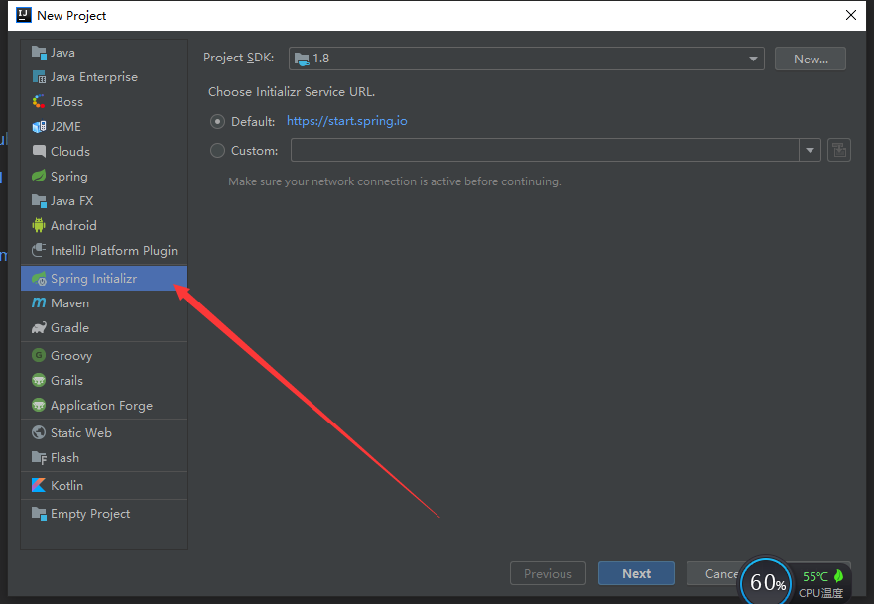This screenshot has height=604, width=874.
Task: Close the New Project dialog
Action: click(850, 15)
